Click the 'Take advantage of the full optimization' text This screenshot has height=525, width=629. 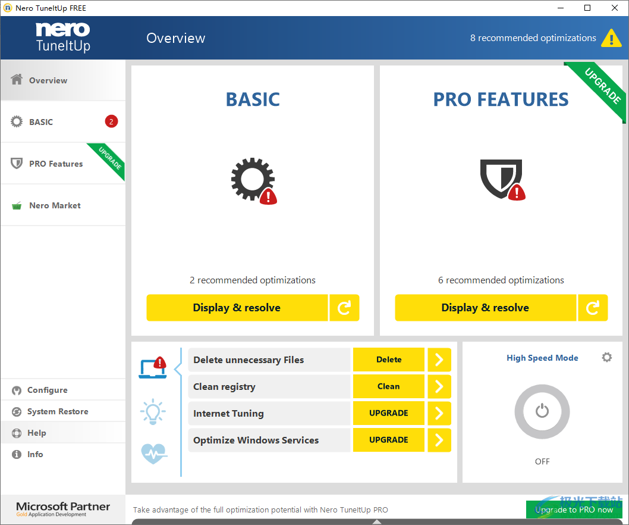260,510
